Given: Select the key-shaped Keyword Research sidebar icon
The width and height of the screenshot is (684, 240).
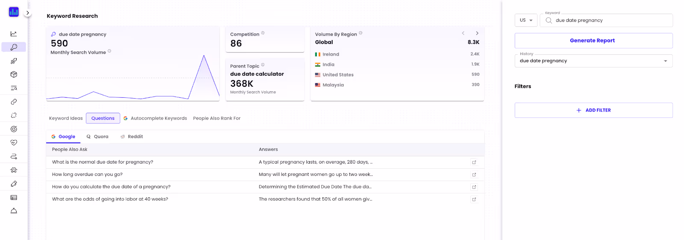Looking at the screenshot, I should tap(14, 47).
